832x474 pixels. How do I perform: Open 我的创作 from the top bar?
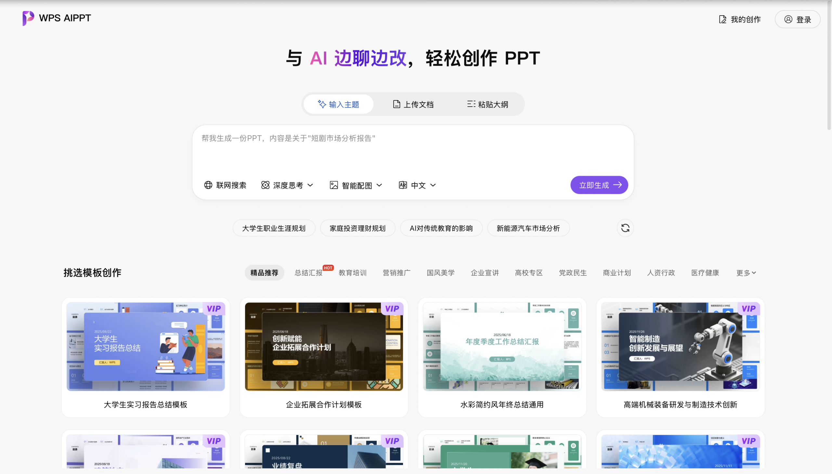coord(739,19)
